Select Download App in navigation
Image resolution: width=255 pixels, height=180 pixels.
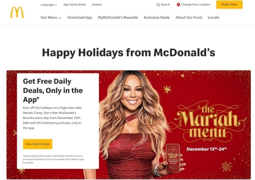pos(80,17)
